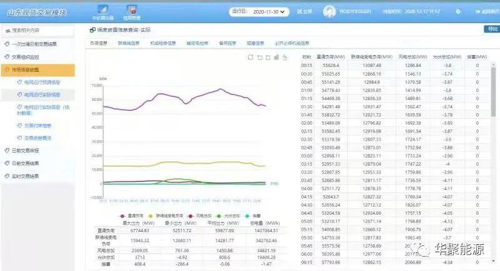Switch chart to bar chart view
The image size is (500, 271).
point(276,57)
